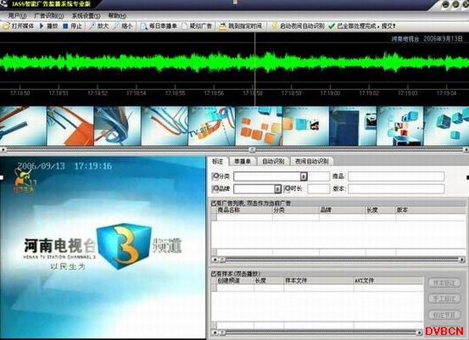The image size is (469, 340).
Task: Click the 版本 version input field
Action: (x=396, y=189)
